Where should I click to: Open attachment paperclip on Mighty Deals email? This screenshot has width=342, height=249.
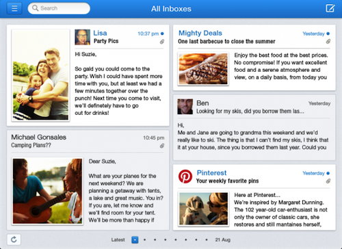(328, 41)
